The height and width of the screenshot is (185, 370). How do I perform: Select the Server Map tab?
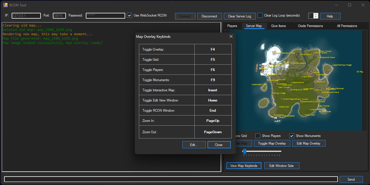coord(254,26)
